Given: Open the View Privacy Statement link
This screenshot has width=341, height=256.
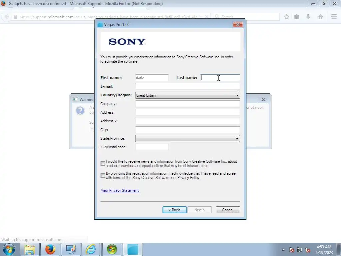Looking at the screenshot, I should 120,190.
